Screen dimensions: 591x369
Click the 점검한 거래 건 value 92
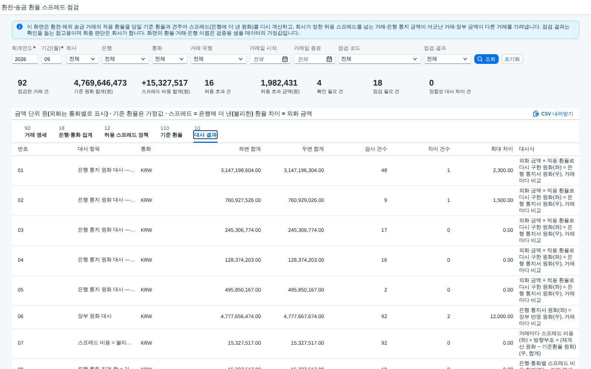[x=23, y=83]
